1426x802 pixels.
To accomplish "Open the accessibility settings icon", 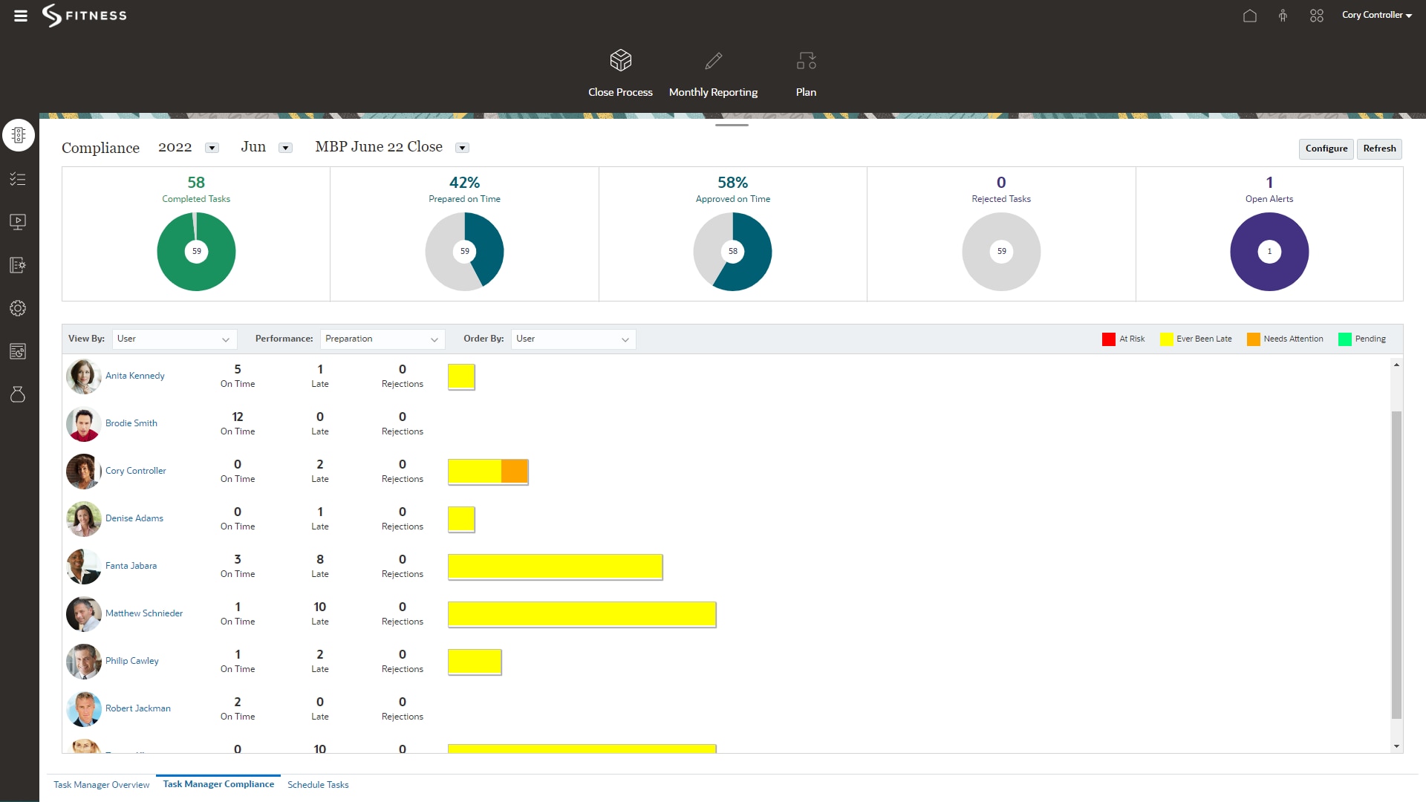I will click(1283, 16).
